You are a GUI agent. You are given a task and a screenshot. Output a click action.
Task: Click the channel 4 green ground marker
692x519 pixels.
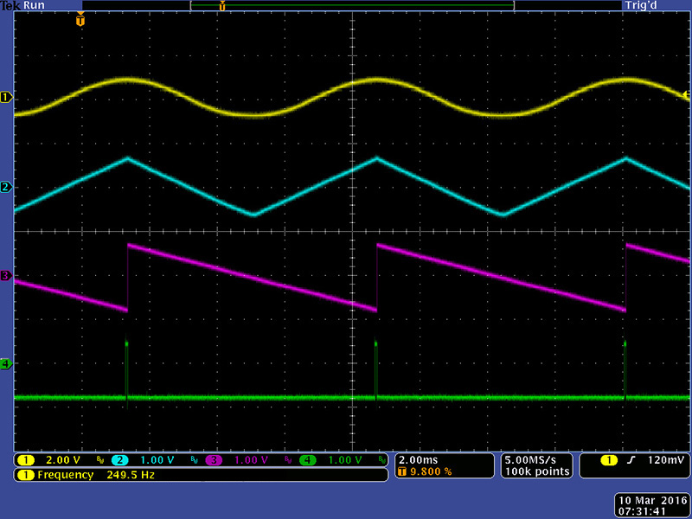click(7, 364)
